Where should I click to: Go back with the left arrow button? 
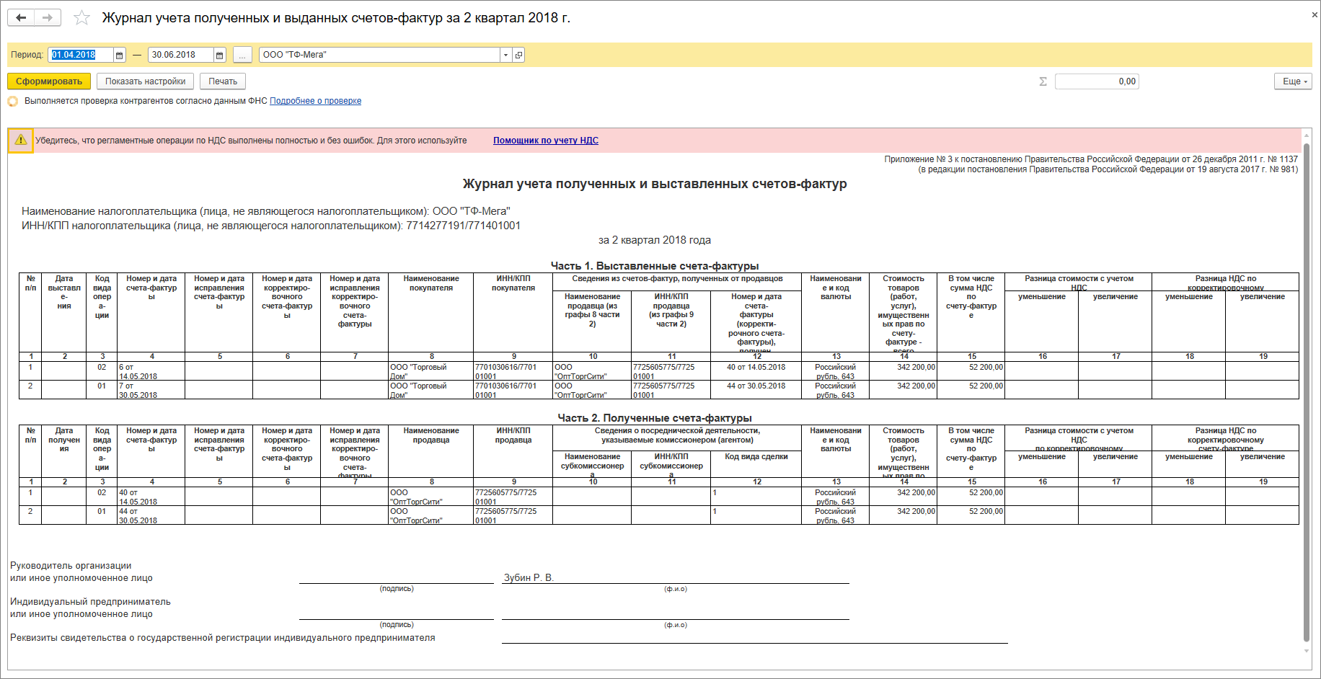[x=21, y=17]
